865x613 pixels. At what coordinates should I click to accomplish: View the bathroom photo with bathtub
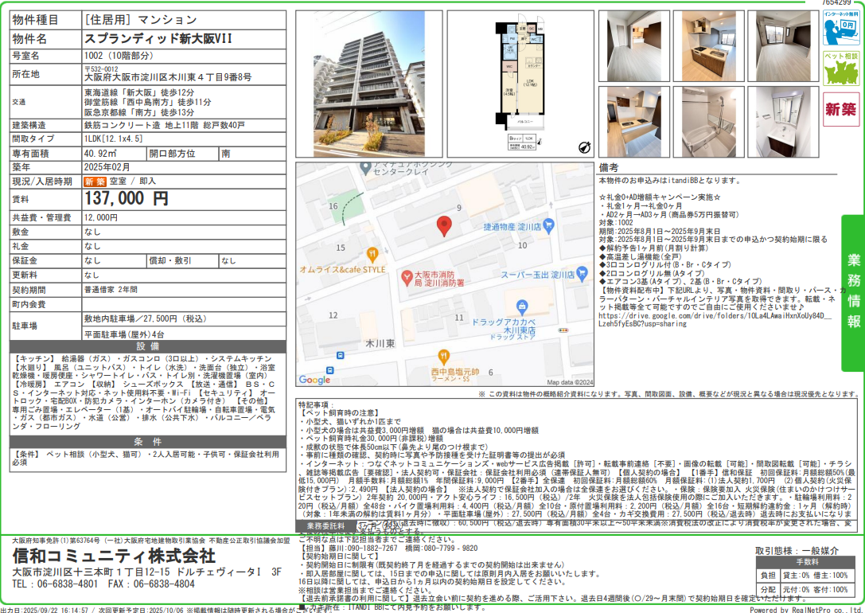pos(708,121)
